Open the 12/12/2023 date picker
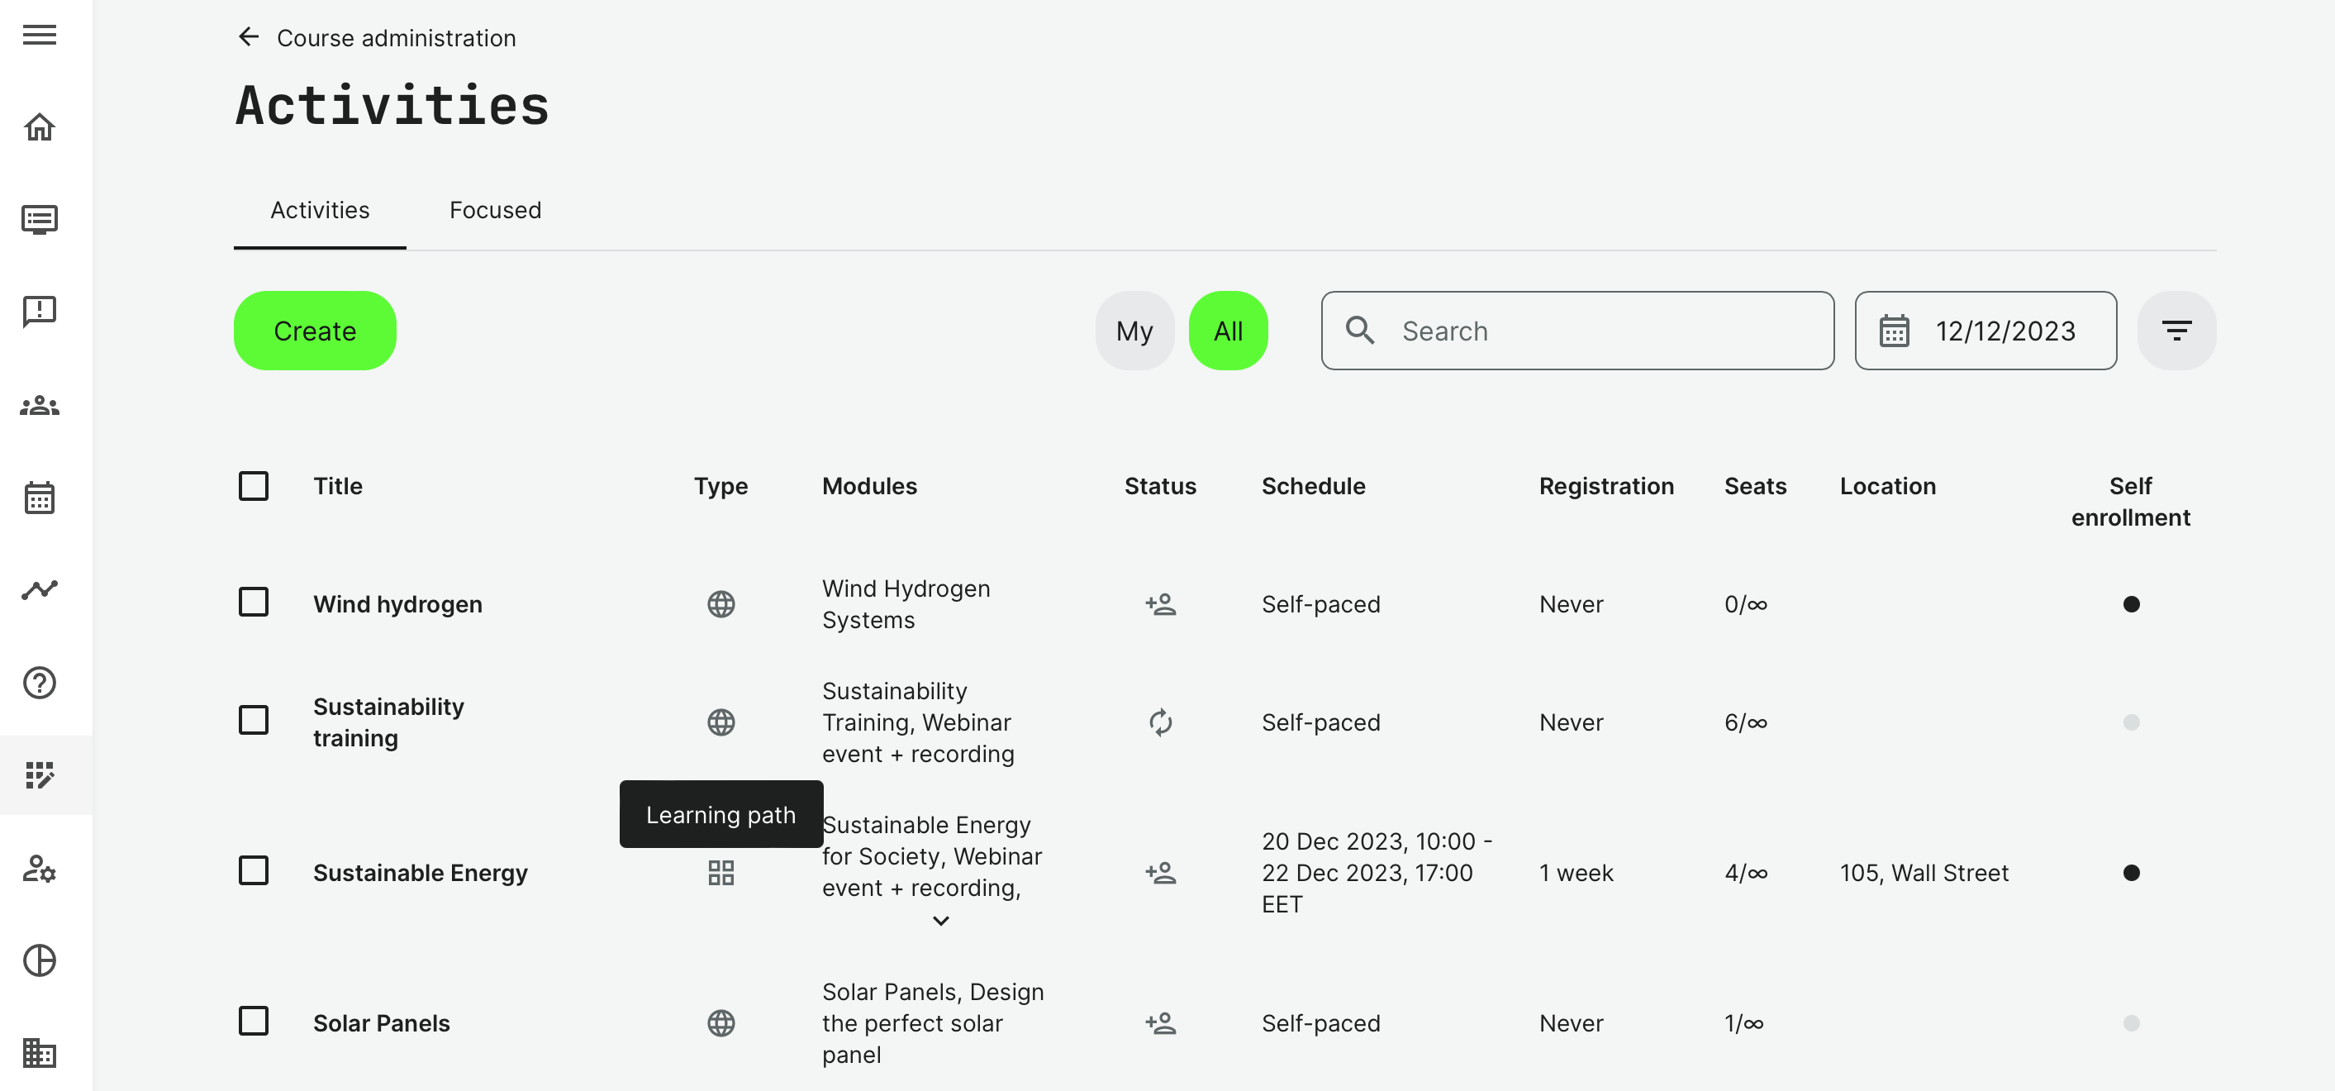The height and width of the screenshot is (1091, 2335). click(1985, 330)
